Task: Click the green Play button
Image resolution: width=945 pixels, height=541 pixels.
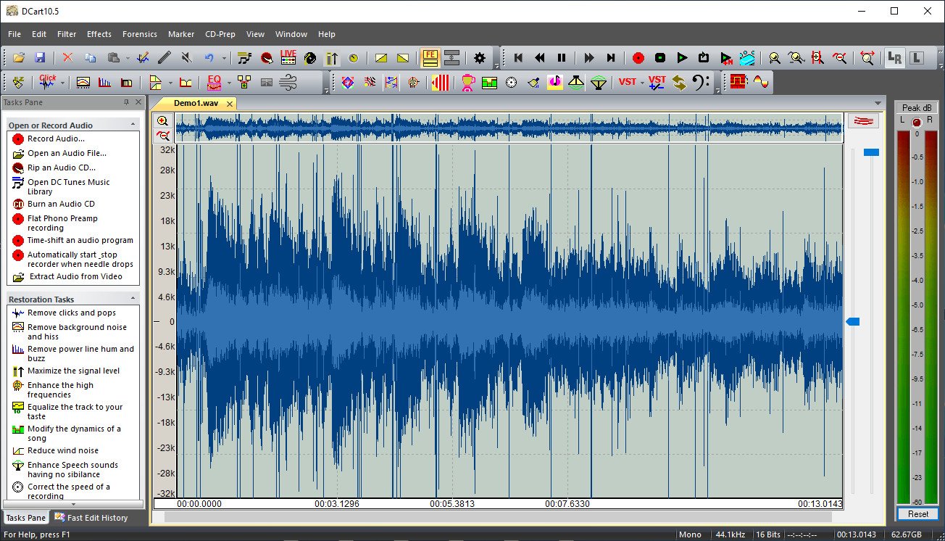Action: [682, 58]
